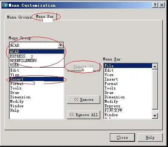Select Modify in the Menu Bar list

[x=128, y=101]
